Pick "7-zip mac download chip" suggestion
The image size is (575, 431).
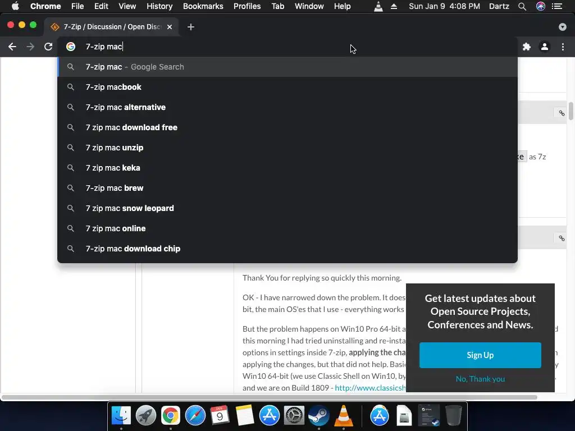287,248
